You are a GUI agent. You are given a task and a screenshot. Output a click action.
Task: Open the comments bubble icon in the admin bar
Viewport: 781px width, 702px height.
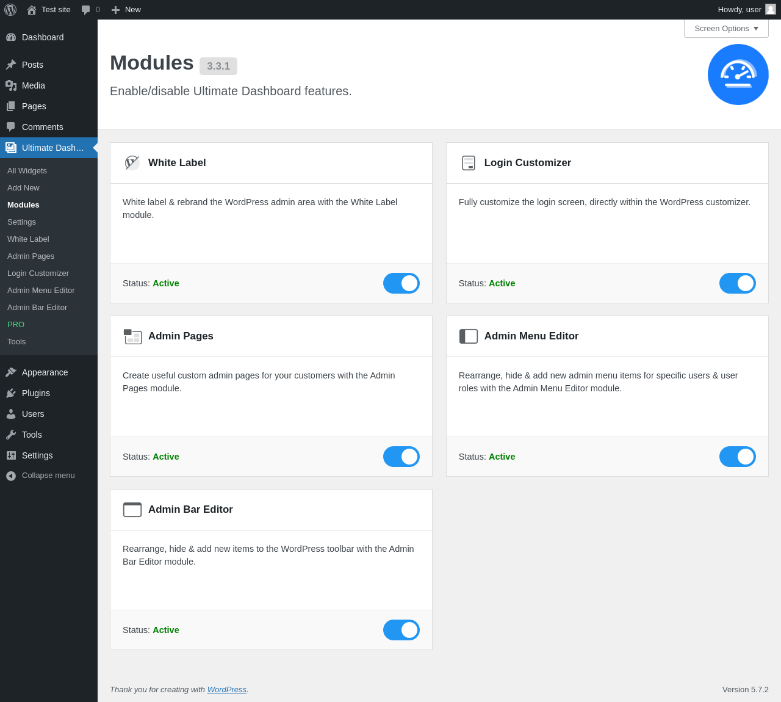86,10
